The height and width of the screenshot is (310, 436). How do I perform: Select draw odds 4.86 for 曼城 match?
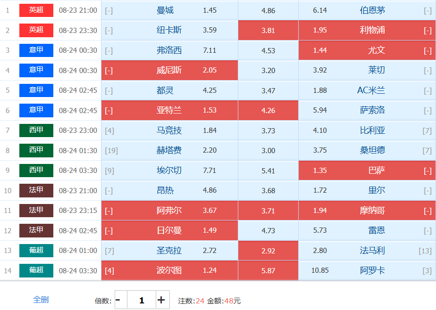268,10
